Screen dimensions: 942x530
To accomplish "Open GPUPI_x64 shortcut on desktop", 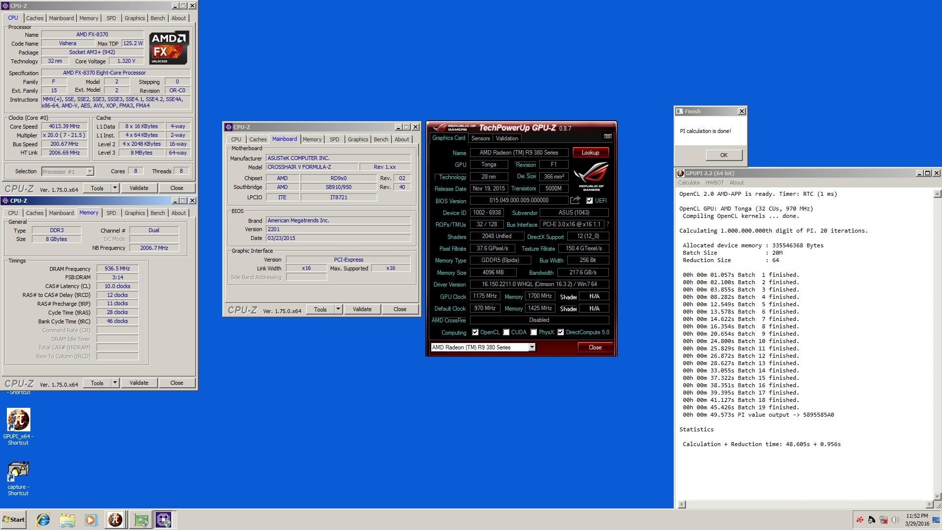I will pyautogui.click(x=18, y=427).
